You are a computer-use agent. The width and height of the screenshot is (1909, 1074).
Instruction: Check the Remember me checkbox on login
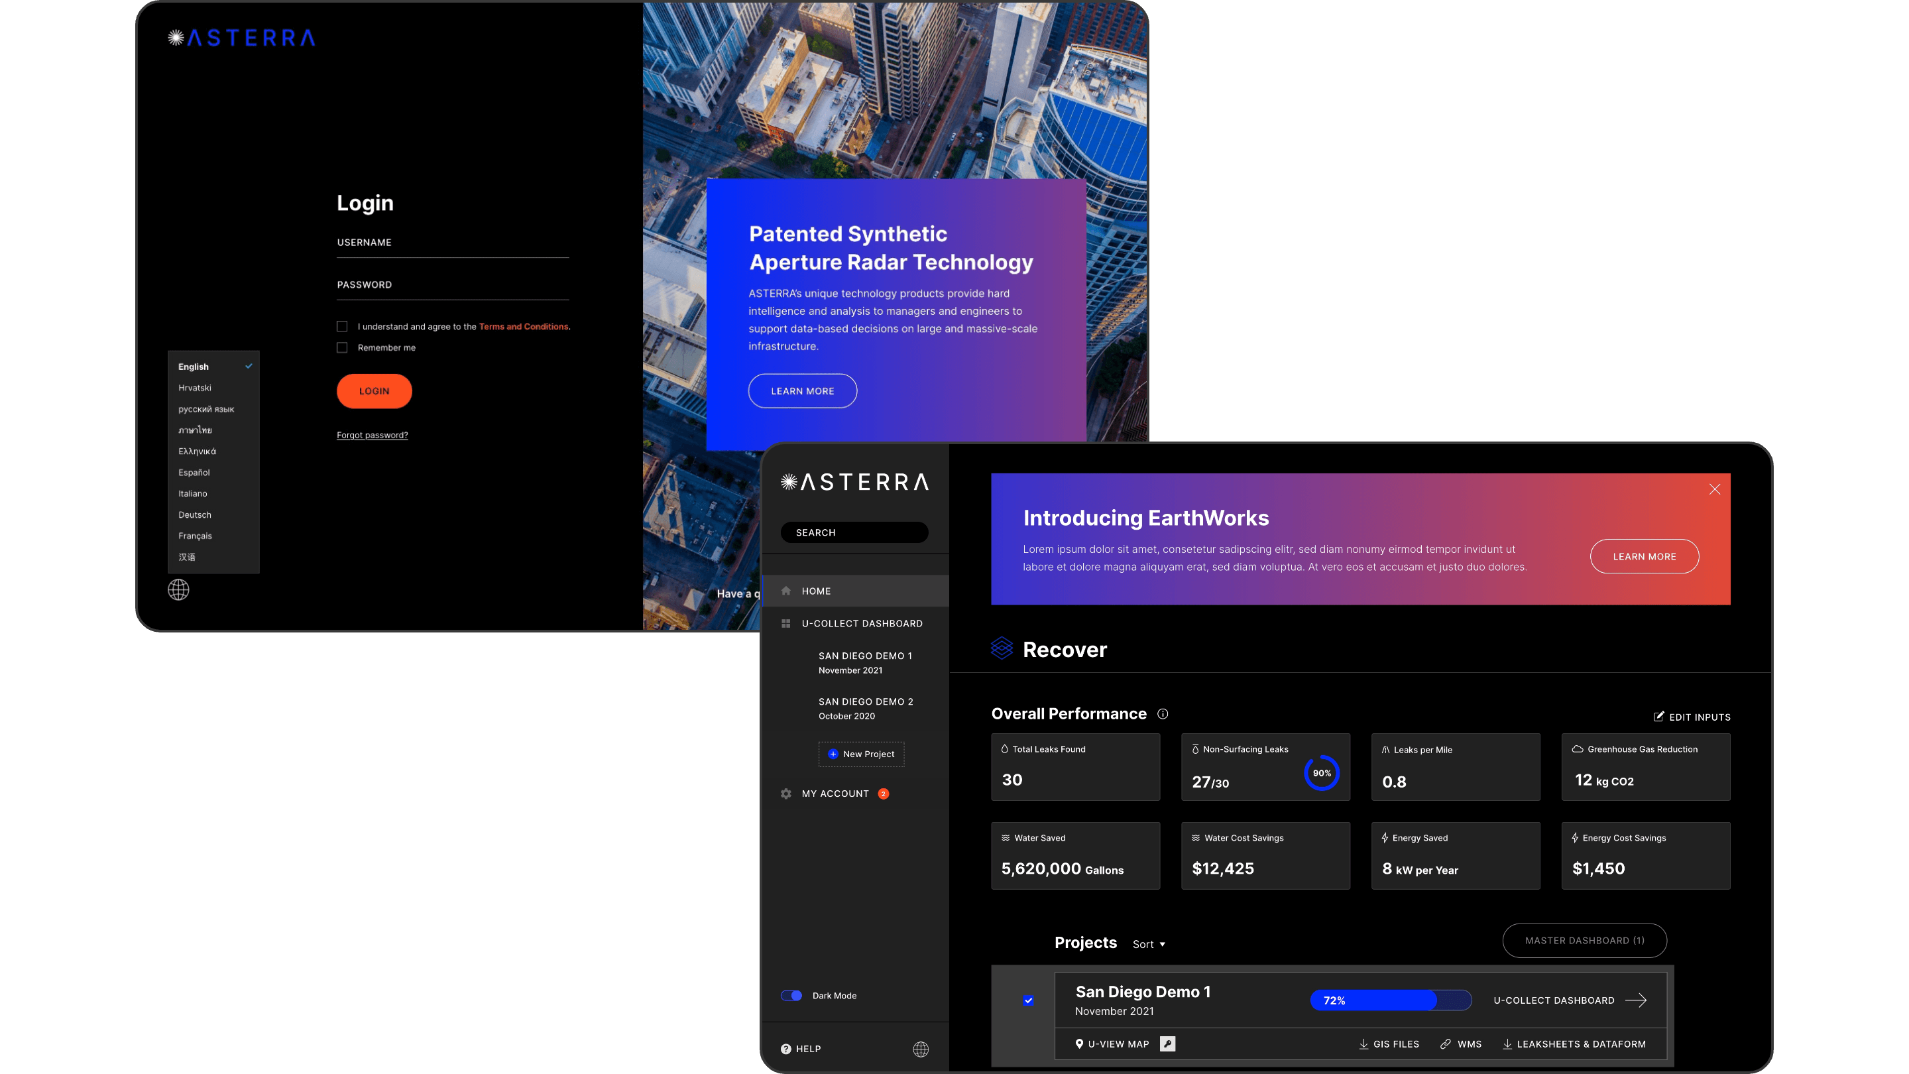[342, 346]
